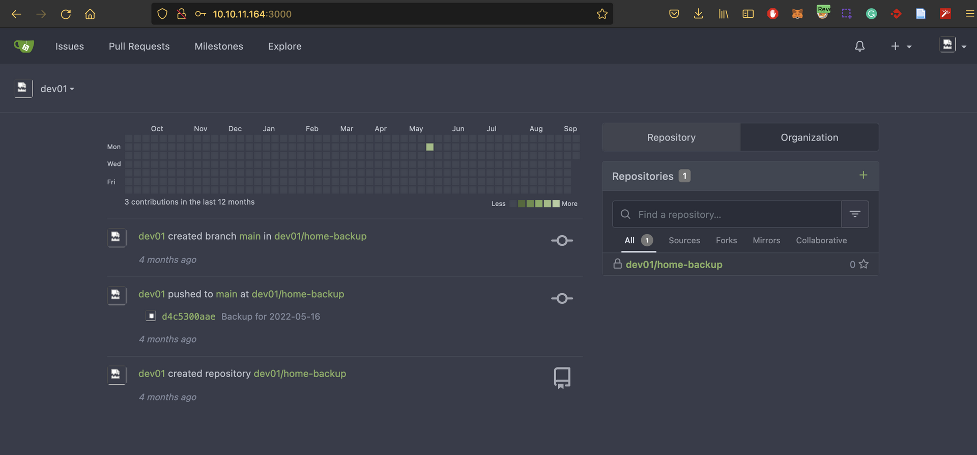977x455 pixels.
Task: Add a new repository with plus icon
Action: pyautogui.click(x=863, y=175)
